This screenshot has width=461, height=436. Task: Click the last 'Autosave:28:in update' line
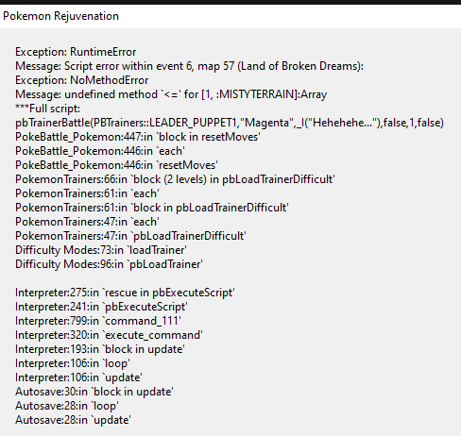73,420
